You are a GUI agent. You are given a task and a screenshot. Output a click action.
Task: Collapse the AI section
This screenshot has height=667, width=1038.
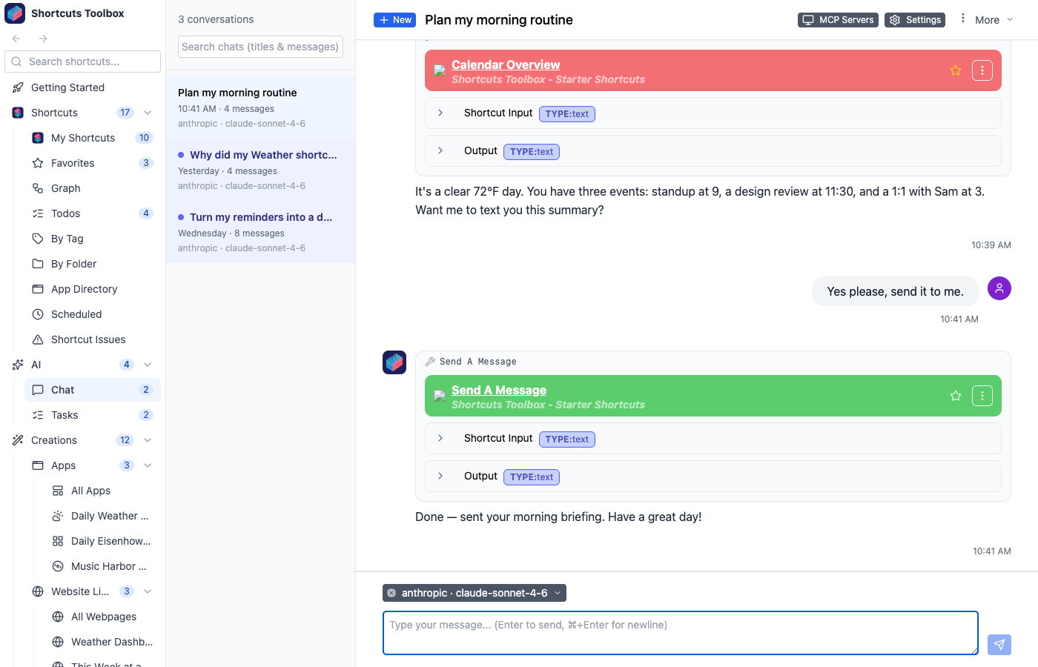coord(148,365)
